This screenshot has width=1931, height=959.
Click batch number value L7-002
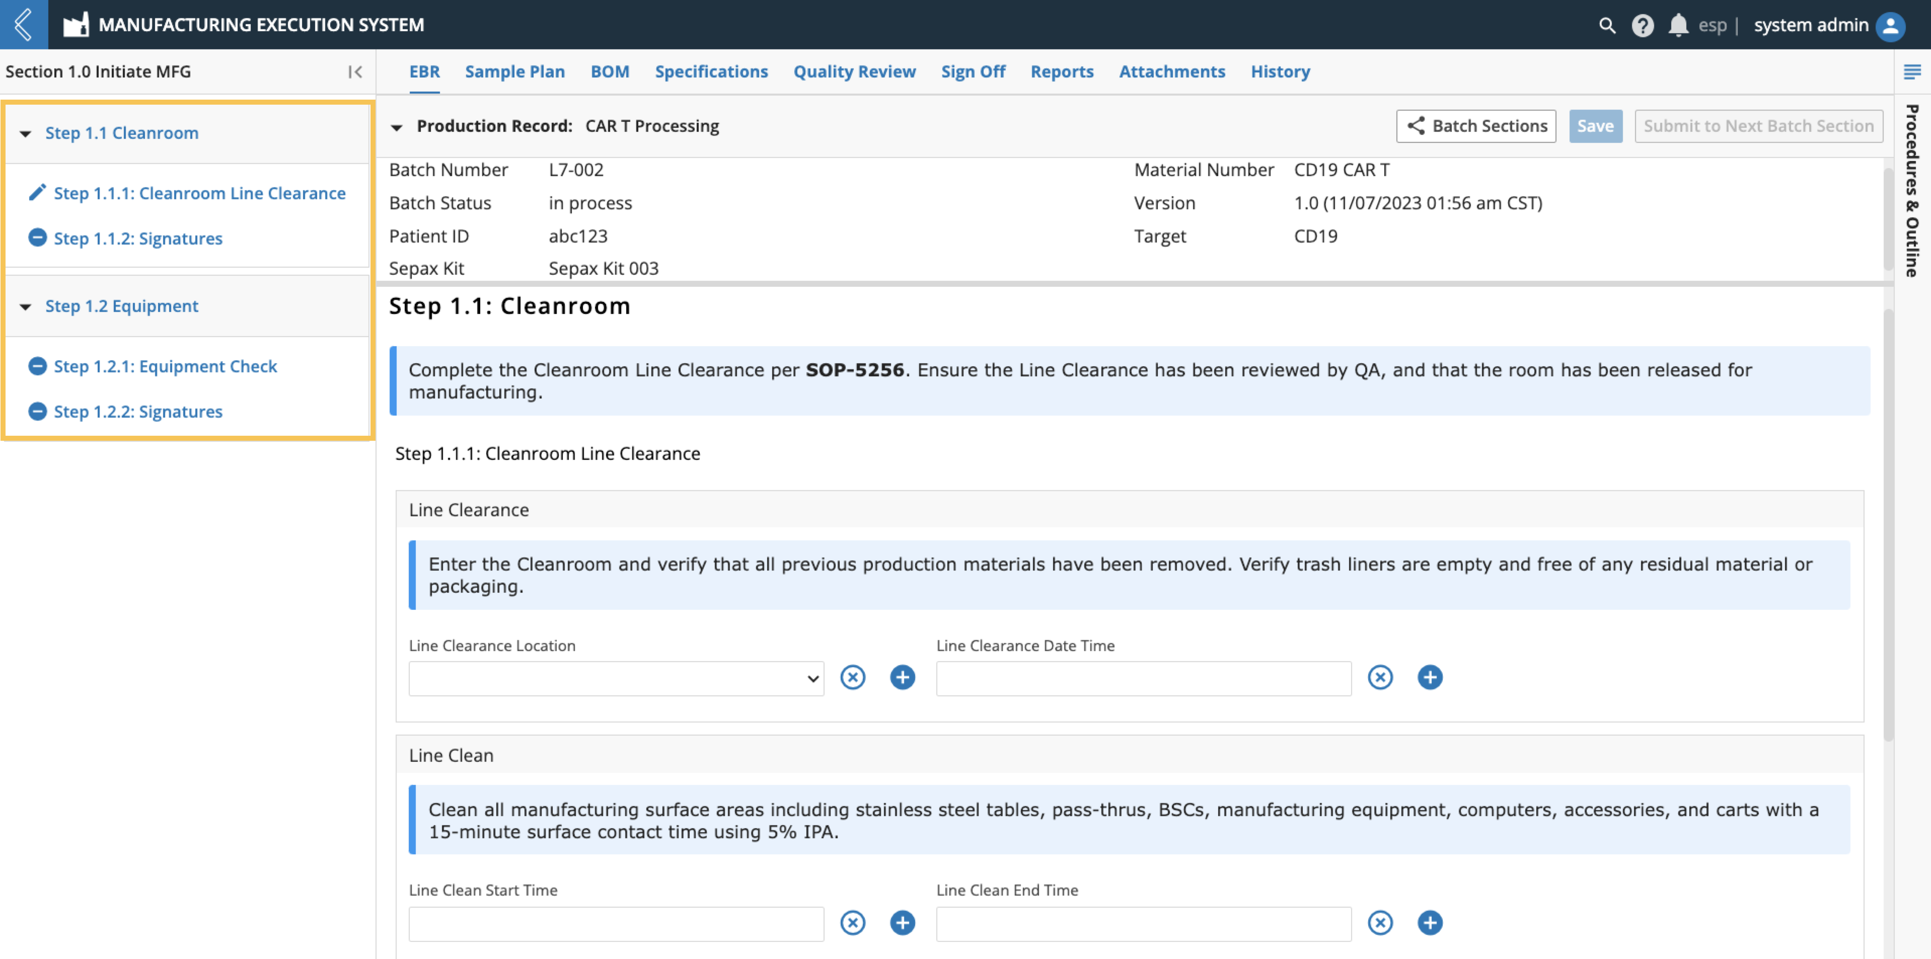(x=576, y=170)
